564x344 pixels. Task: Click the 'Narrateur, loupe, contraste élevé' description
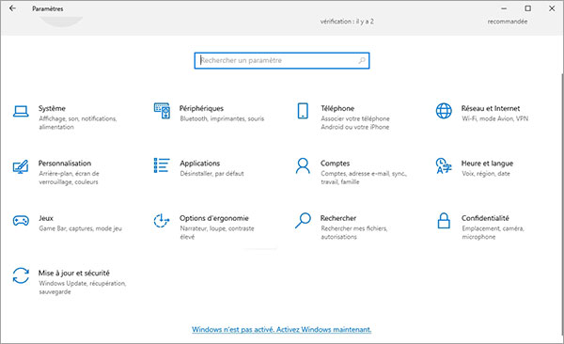[x=217, y=232]
